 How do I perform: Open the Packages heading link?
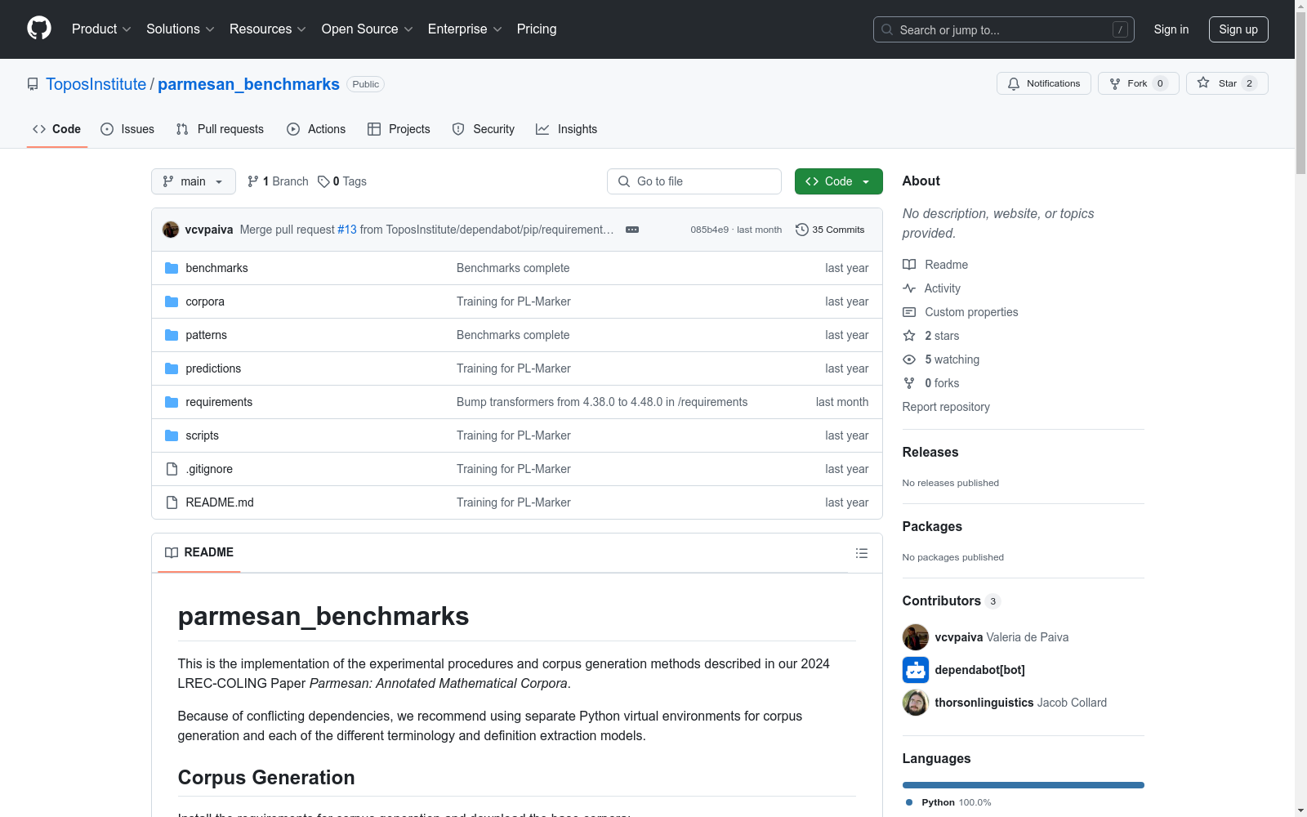click(x=932, y=526)
